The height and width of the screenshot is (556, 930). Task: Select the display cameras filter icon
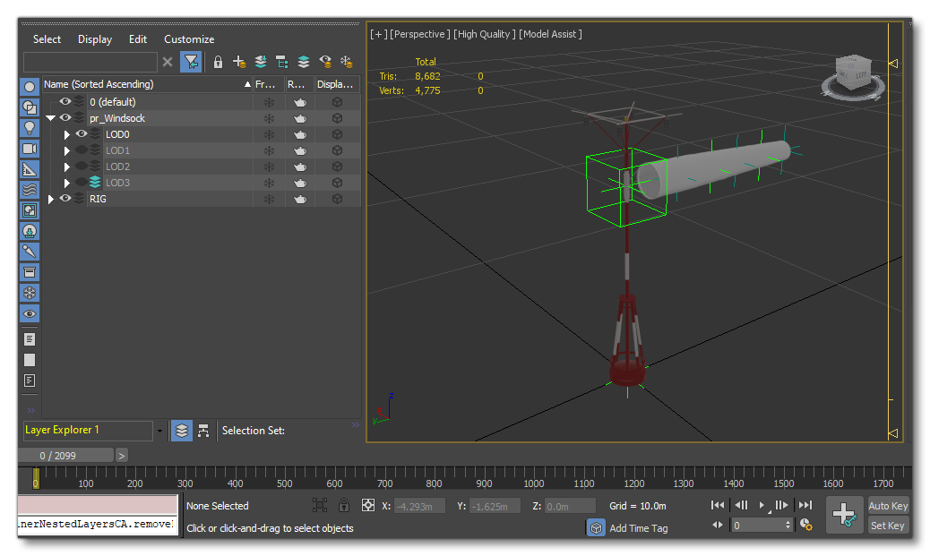pos(30,148)
